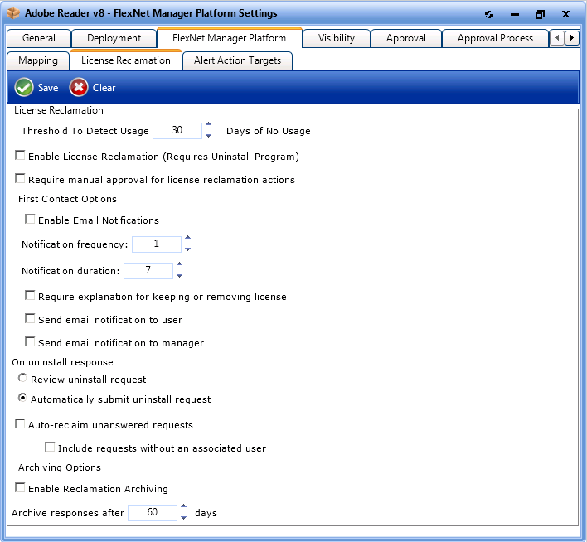This screenshot has height=542, width=587.
Task: Decrease Archive responses after days
Action: click(x=183, y=517)
